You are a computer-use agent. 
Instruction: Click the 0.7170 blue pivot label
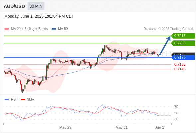183,57
